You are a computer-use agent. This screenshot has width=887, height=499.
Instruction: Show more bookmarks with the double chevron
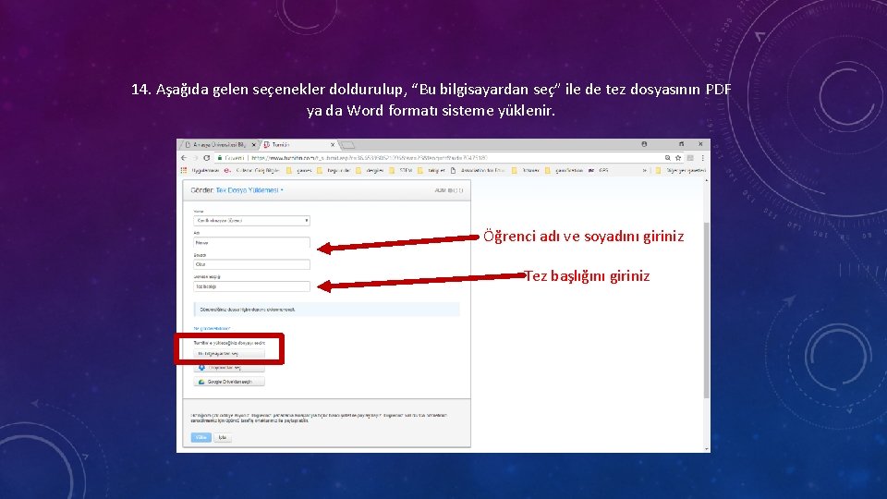pos(644,170)
